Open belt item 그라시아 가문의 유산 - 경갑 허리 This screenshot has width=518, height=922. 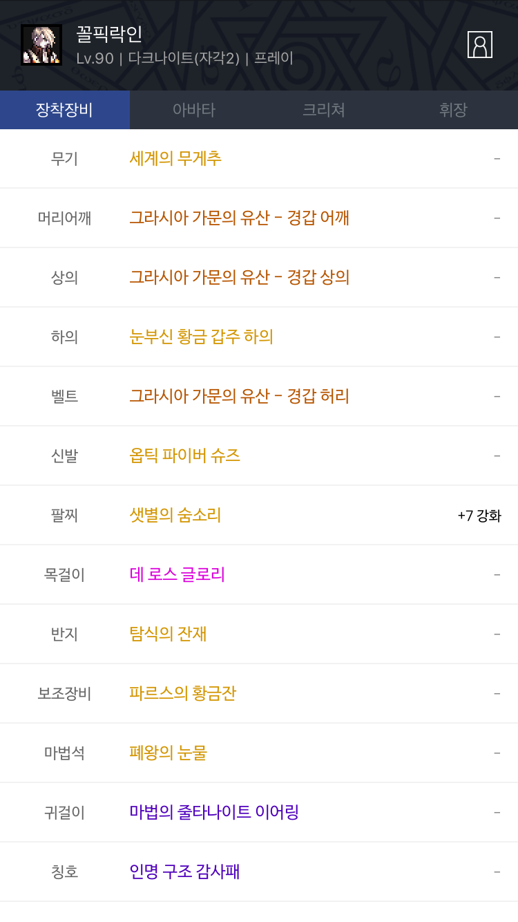(239, 396)
